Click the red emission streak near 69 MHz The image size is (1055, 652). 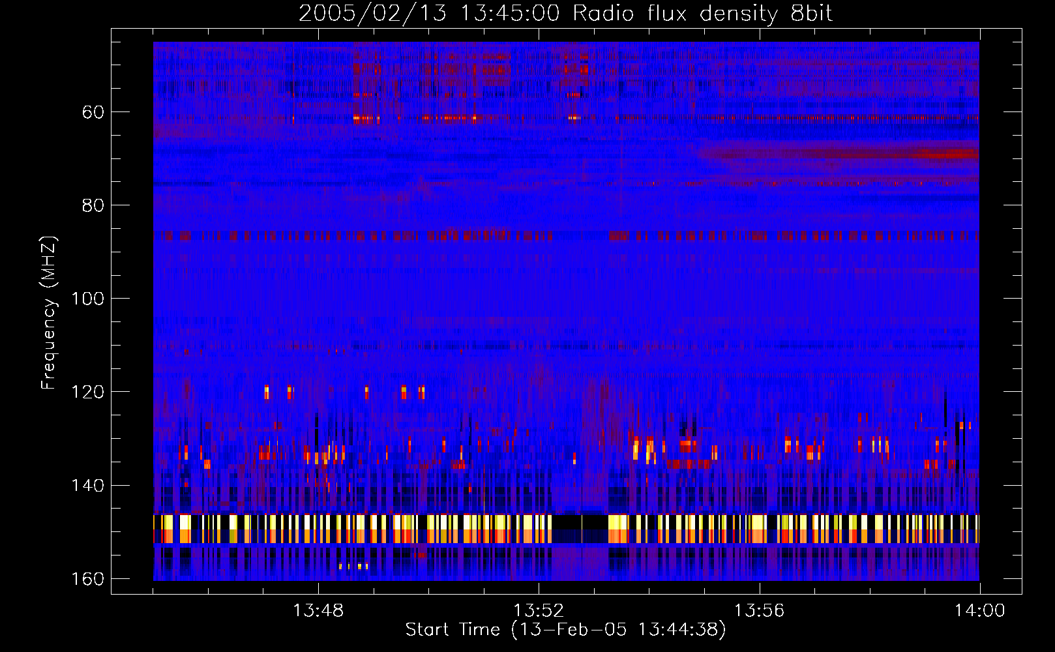[839, 154]
